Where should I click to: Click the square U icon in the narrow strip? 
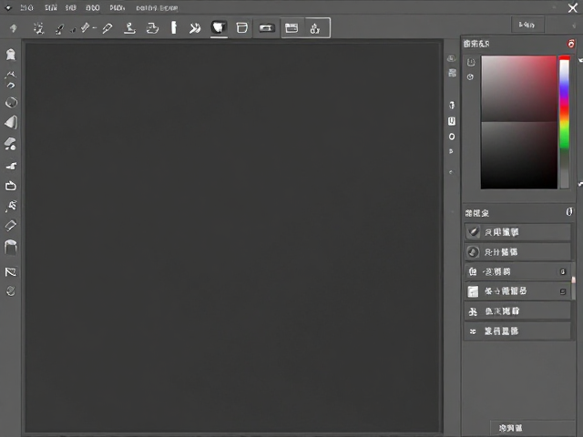click(452, 121)
